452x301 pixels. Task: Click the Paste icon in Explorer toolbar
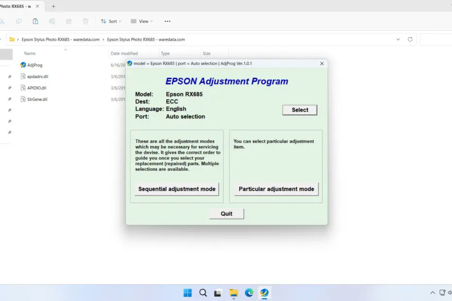click(x=35, y=21)
